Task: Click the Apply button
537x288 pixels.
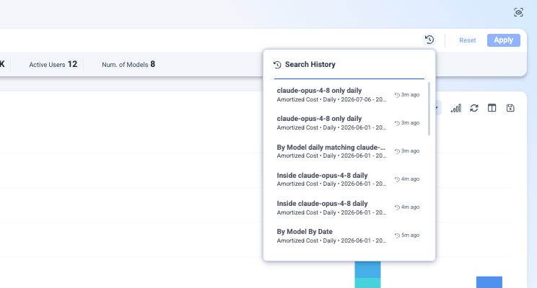Action: 504,40
